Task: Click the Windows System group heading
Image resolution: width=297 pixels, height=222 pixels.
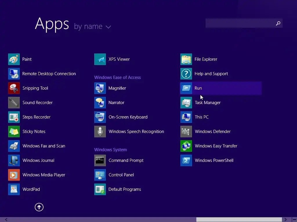Action: pos(111,150)
